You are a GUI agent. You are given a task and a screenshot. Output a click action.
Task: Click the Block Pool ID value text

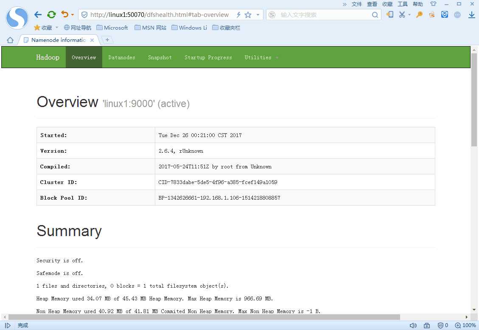click(x=219, y=198)
